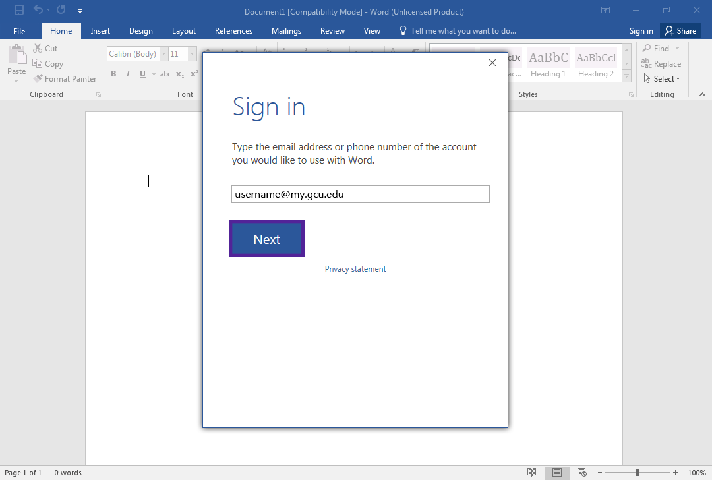Expand the font name dropdown
Viewport: 712px width, 480px height.
click(x=163, y=53)
